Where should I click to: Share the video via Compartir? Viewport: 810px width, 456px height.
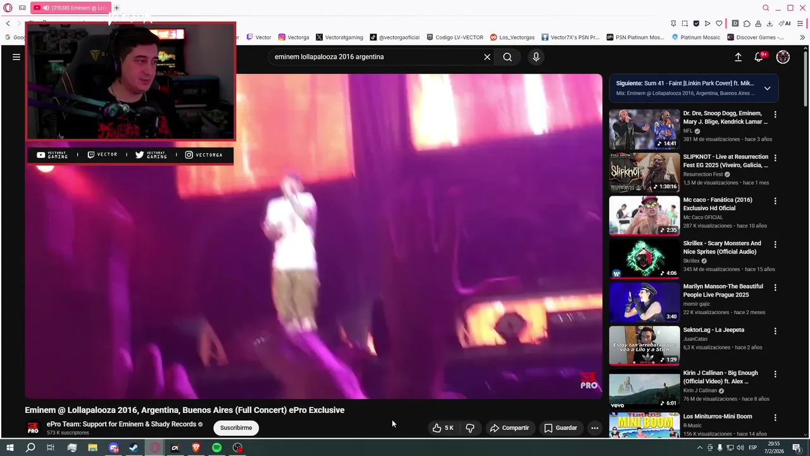tap(509, 428)
